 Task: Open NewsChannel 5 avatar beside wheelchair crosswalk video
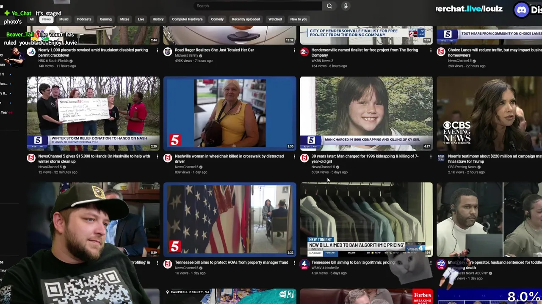click(168, 158)
